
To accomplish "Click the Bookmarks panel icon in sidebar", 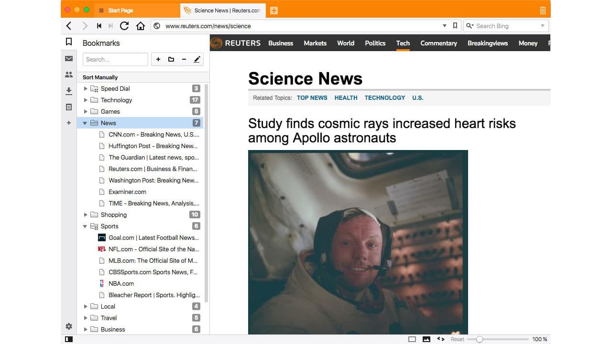I will (x=68, y=42).
